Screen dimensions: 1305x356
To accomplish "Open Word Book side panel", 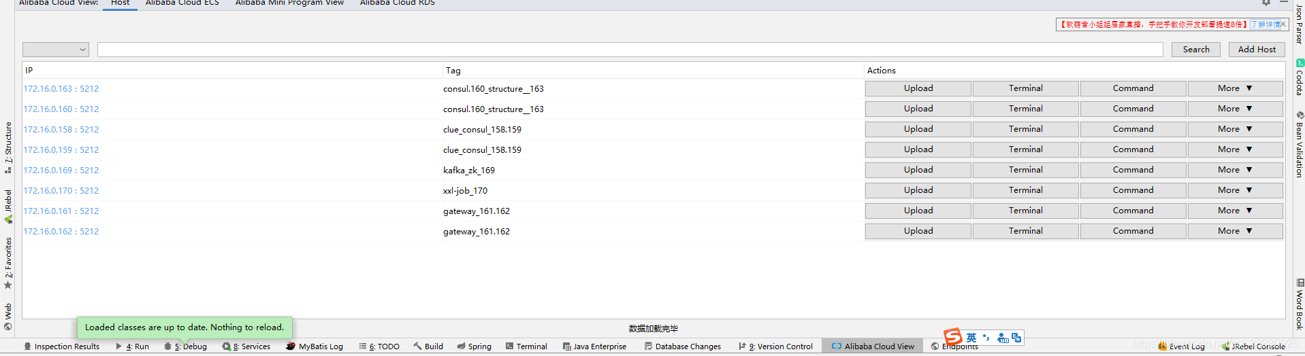I will pyautogui.click(x=1299, y=304).
